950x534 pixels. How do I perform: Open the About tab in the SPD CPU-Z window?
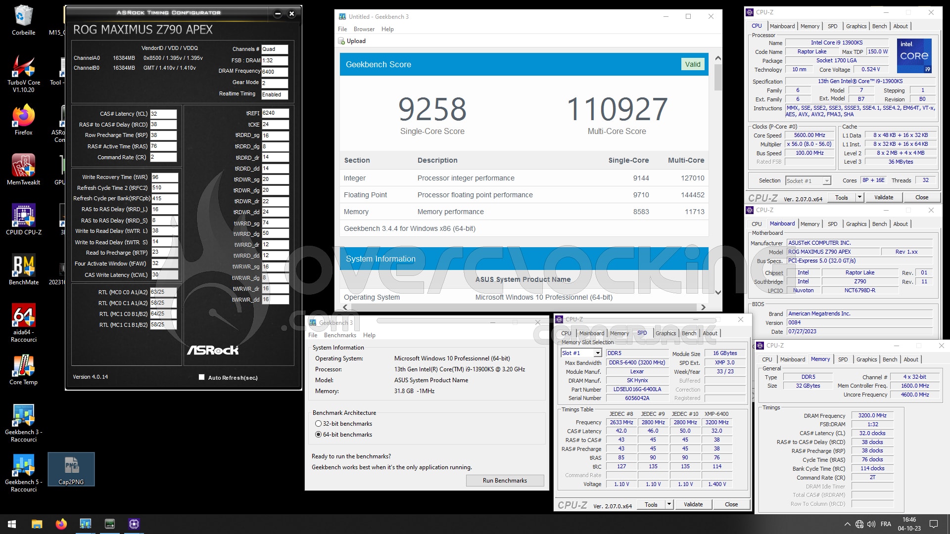tap(710, 333)
